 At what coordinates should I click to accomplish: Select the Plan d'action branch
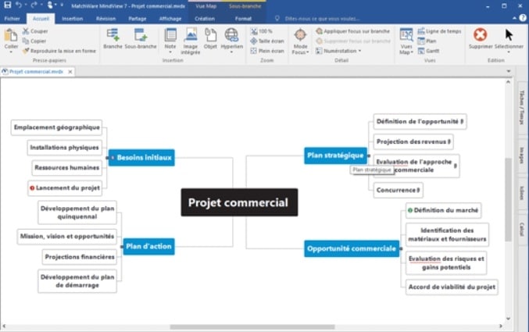tap(148, 246)
